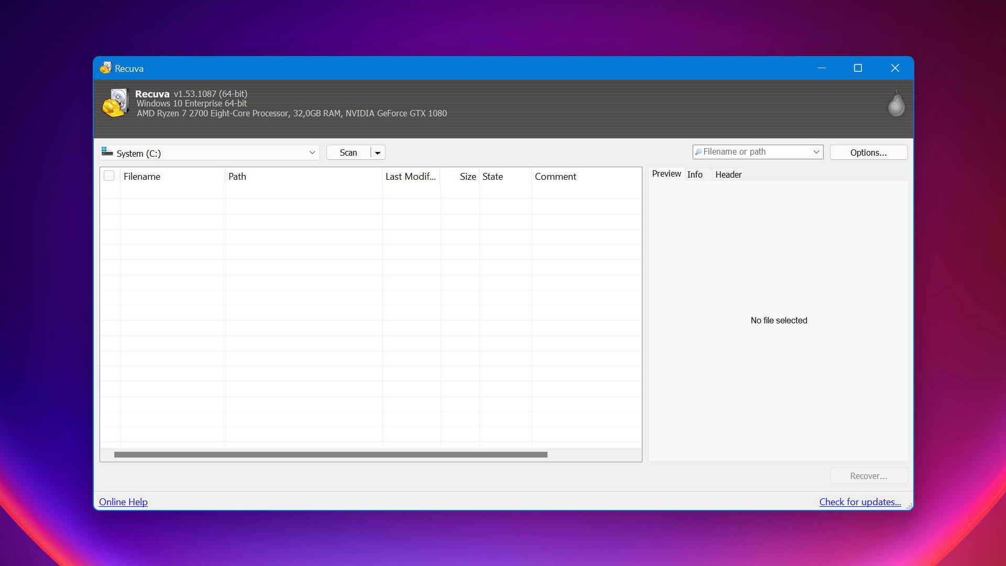Minimize the Recuva window
The width and height of the screenshot is (1006, 566).
[822, 68]
